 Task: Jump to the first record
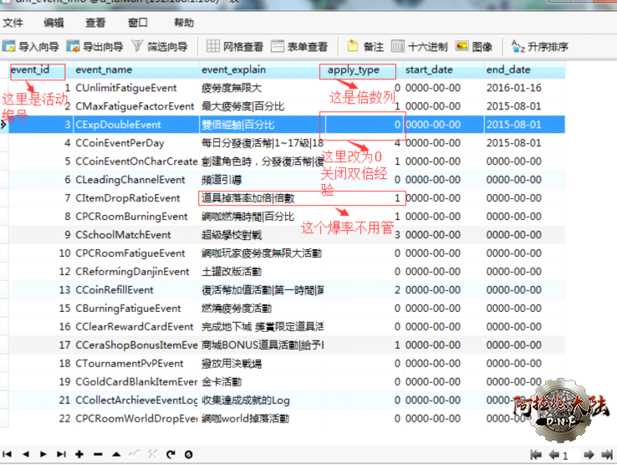point(8,454)
